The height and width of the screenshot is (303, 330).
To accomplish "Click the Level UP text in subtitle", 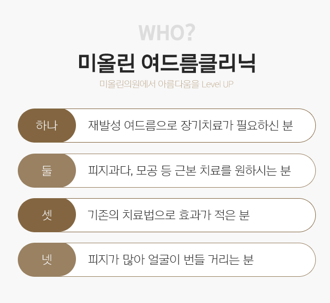I will coord(217,84).
